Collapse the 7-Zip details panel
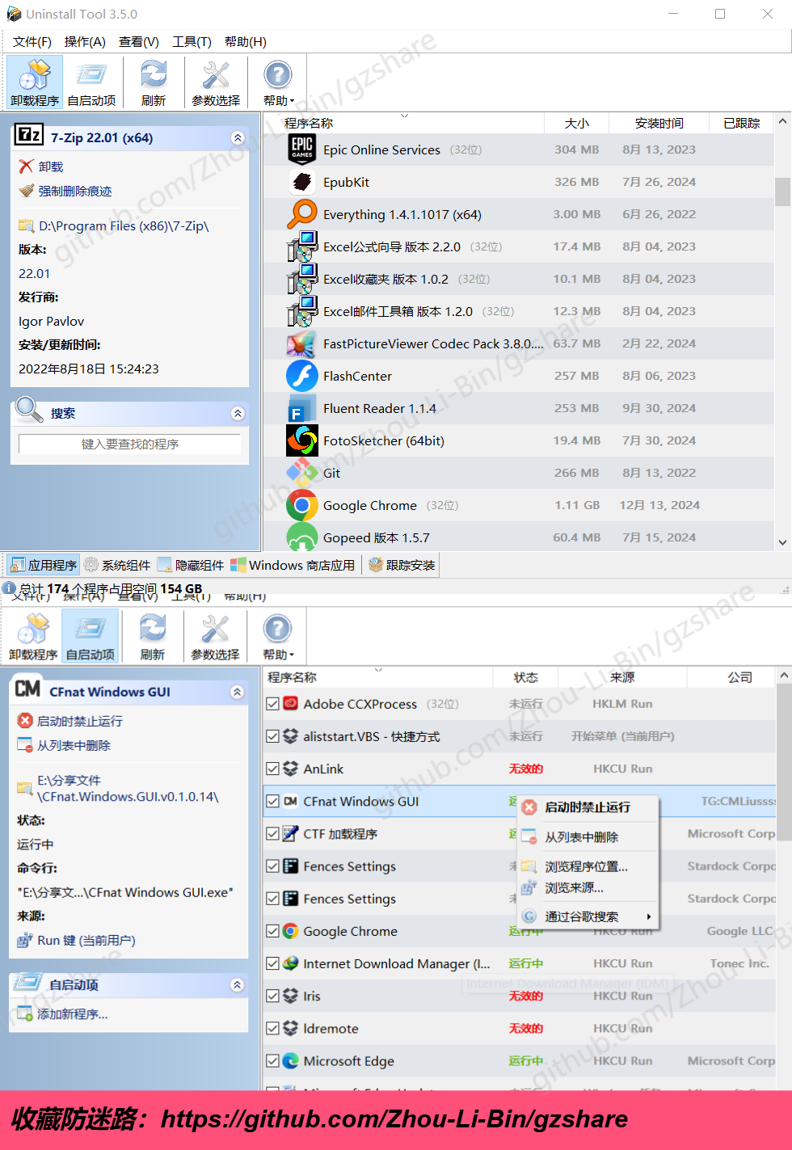The width and height of the screenshot is (792, 1150). (238, 138)
